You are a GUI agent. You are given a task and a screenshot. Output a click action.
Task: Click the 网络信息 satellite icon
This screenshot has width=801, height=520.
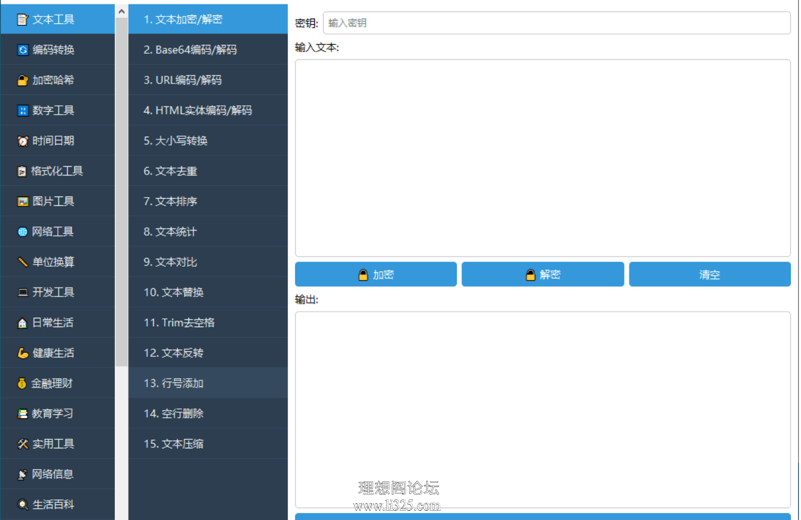(22, 475)
